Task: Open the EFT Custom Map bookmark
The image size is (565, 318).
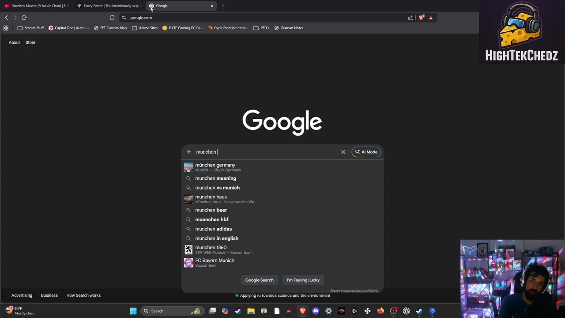Action: (x=110, y=28)
